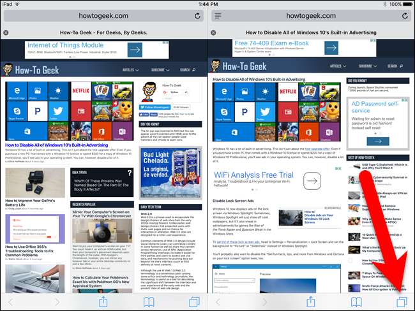Tap the Share icon in the right pane
The width and height of the screenshot is (415, 311).
tap(311, 301)
